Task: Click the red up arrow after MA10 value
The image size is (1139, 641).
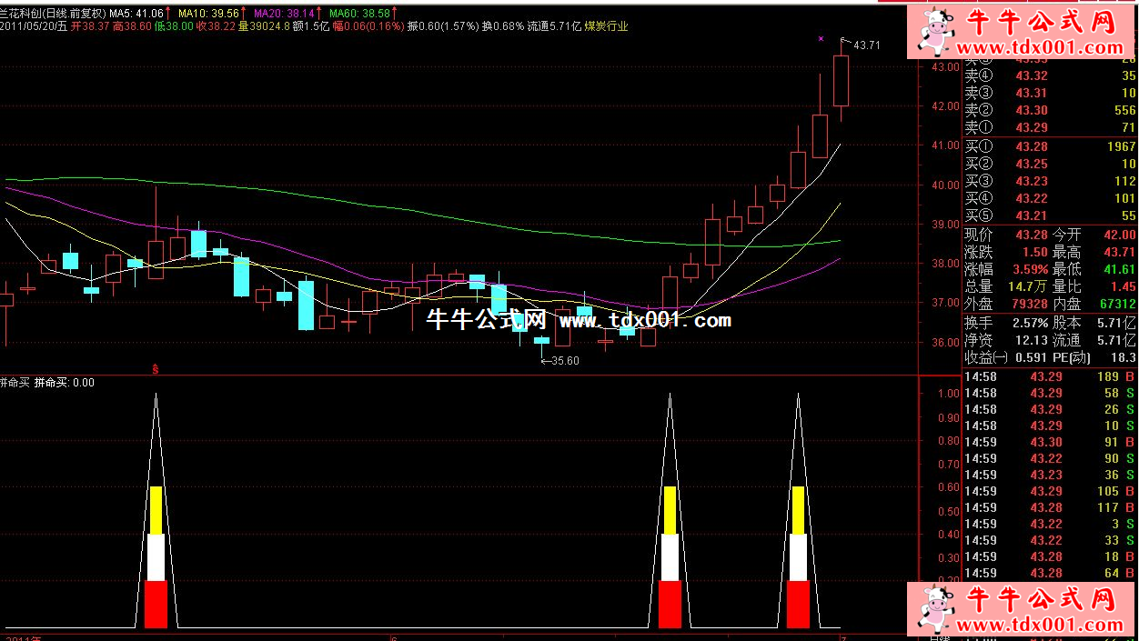Action: 244,14
